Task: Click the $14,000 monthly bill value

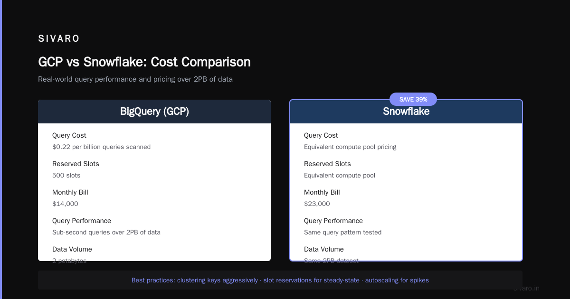Action: point(65,204)
